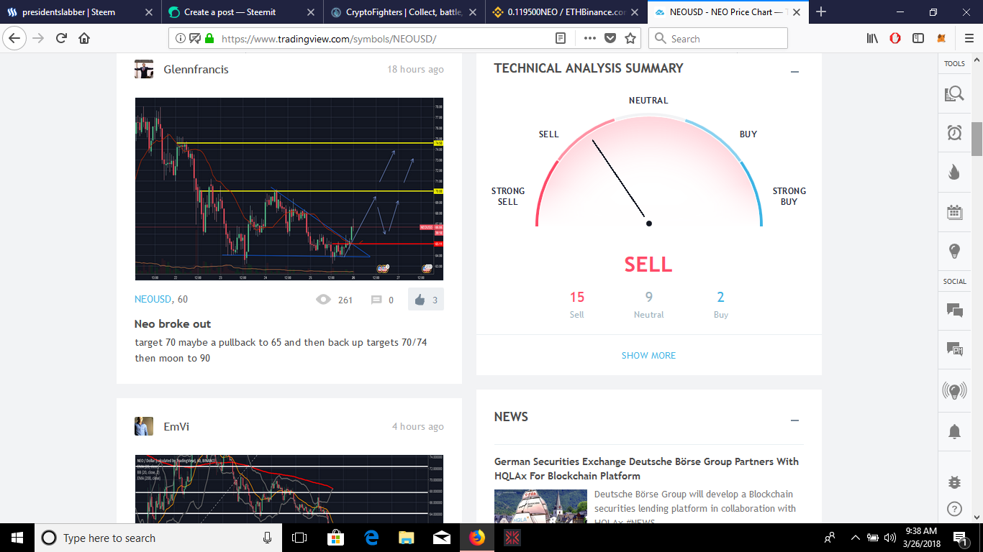Show hidden icons in system tray
This screenshot has height=552, width=983.
coord(855,538)
